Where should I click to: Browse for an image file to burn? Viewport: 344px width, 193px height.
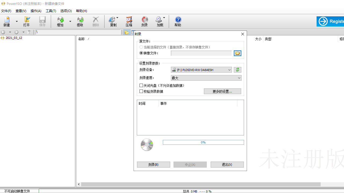pyautogui.click(x=237, y=53)
